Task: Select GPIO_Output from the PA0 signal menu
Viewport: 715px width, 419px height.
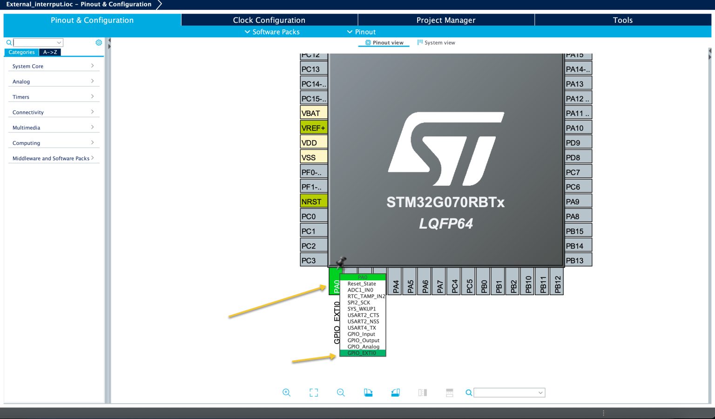Action: click(363, 340)
